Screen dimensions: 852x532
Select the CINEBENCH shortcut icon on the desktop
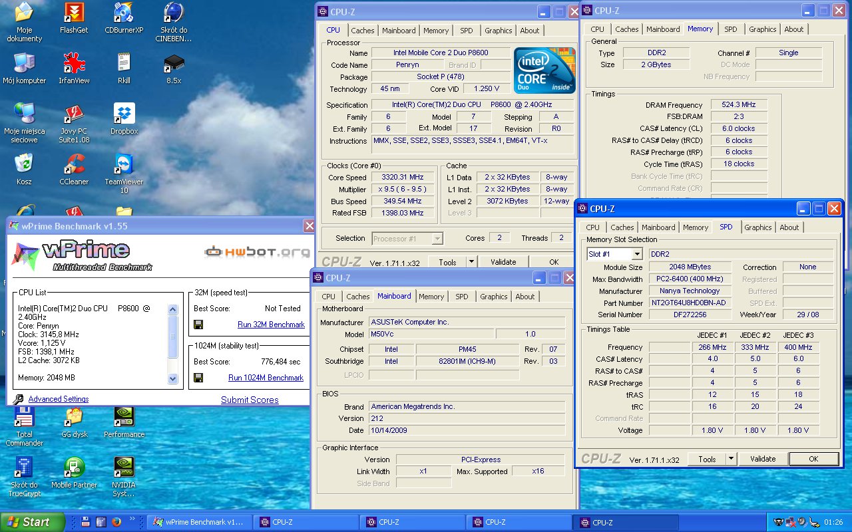pyautogui.click(x=174, y=13)
